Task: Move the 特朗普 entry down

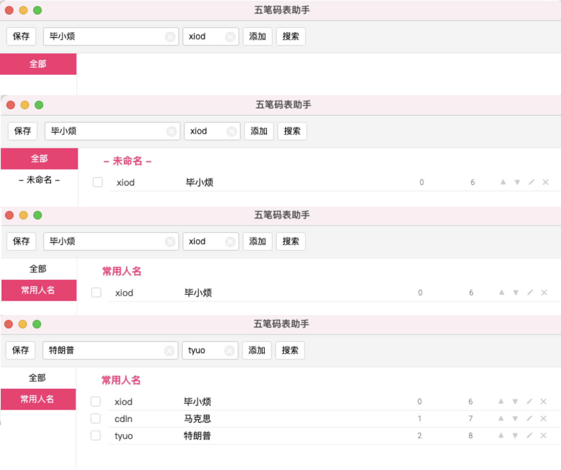Action: point(515,436)
